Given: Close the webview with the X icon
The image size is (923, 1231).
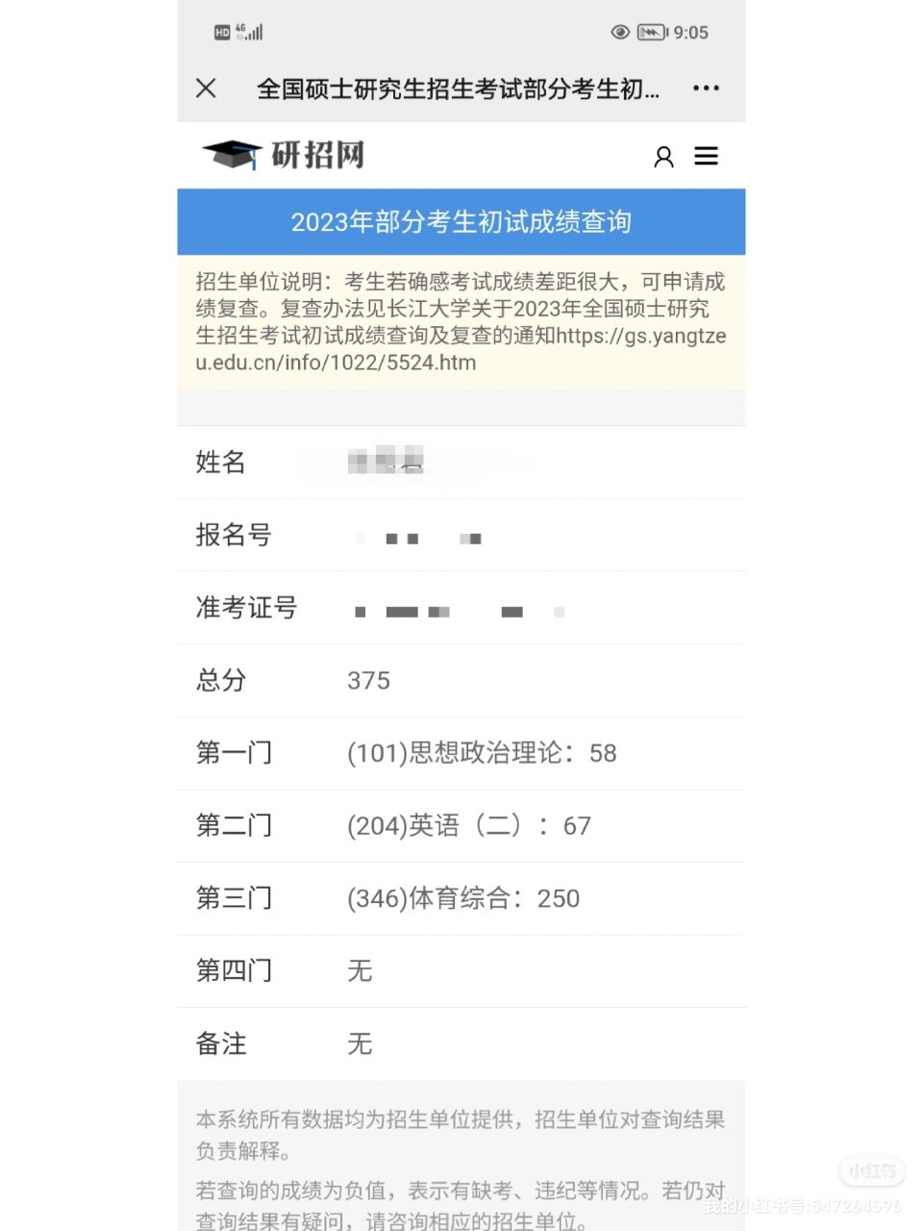Looking at the screenshot, I should tap(206, 88).
